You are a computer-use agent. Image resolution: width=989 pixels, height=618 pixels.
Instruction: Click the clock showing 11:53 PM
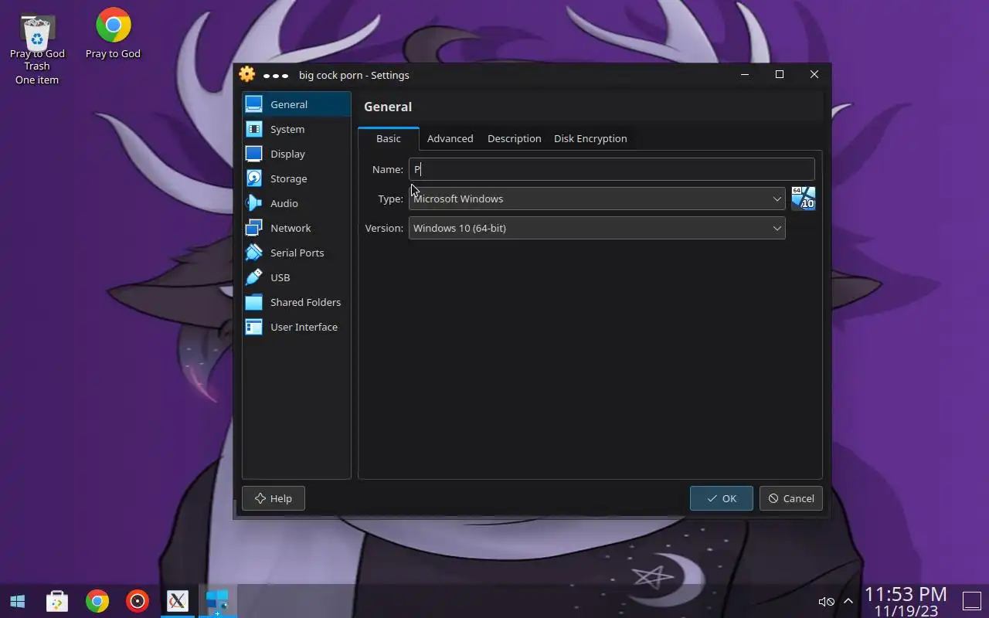906,594
